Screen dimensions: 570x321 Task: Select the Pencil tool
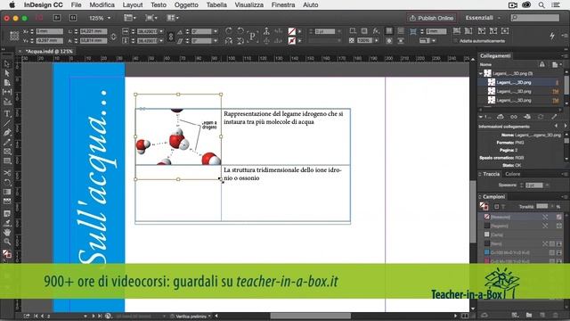(x=7, y=142)
